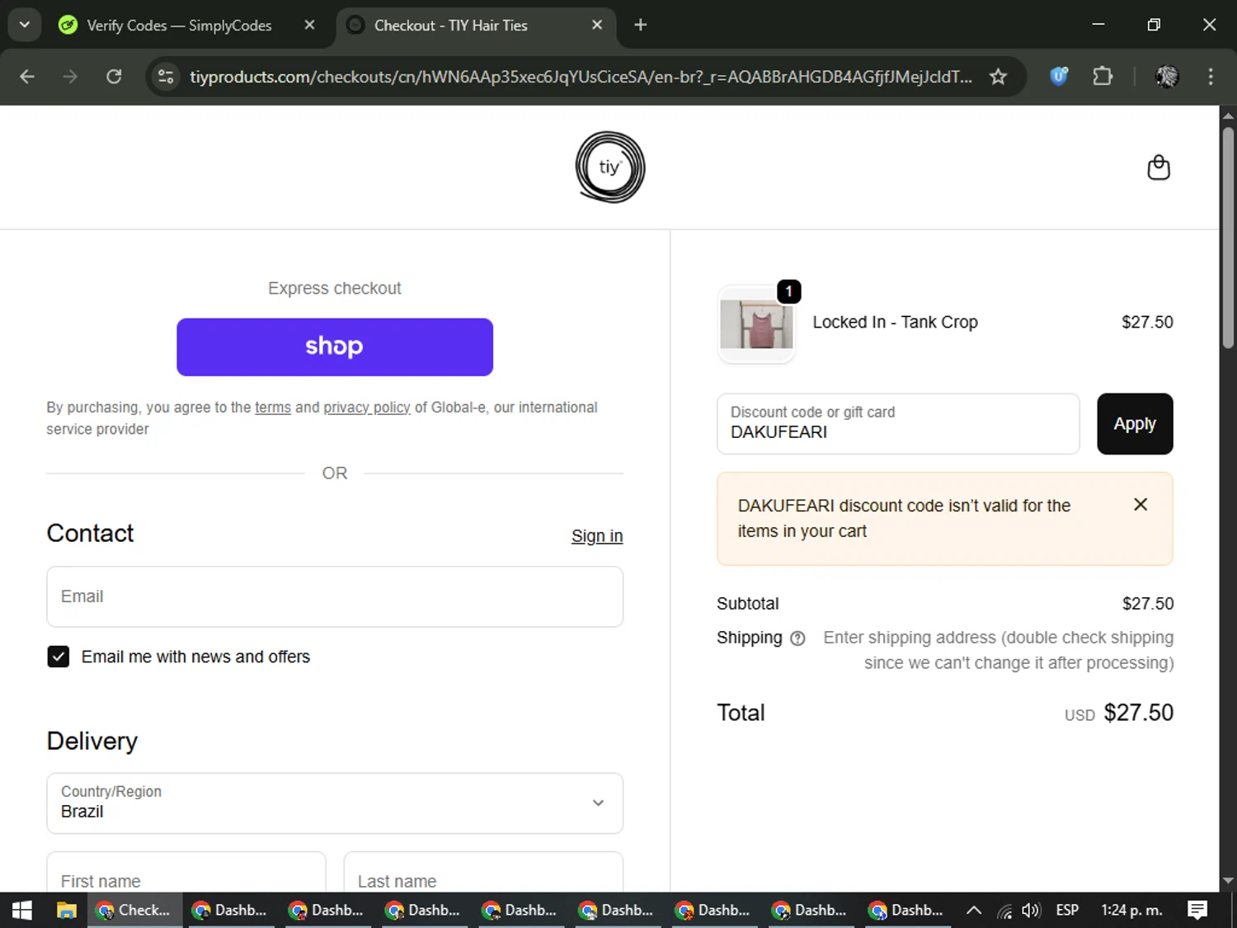Close the Verify Codes SimplyCodes tab
This screenshot has width=1237, height=928.
coord(309,25)
